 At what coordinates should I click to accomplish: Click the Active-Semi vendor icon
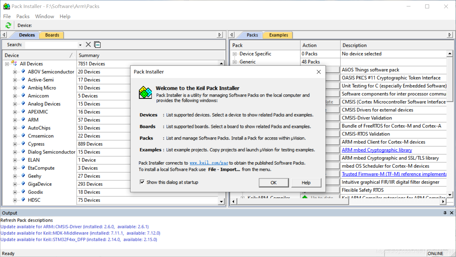tap(23, 79)
